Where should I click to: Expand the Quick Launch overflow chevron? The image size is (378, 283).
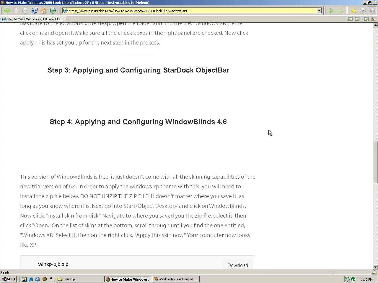(51, 278)
